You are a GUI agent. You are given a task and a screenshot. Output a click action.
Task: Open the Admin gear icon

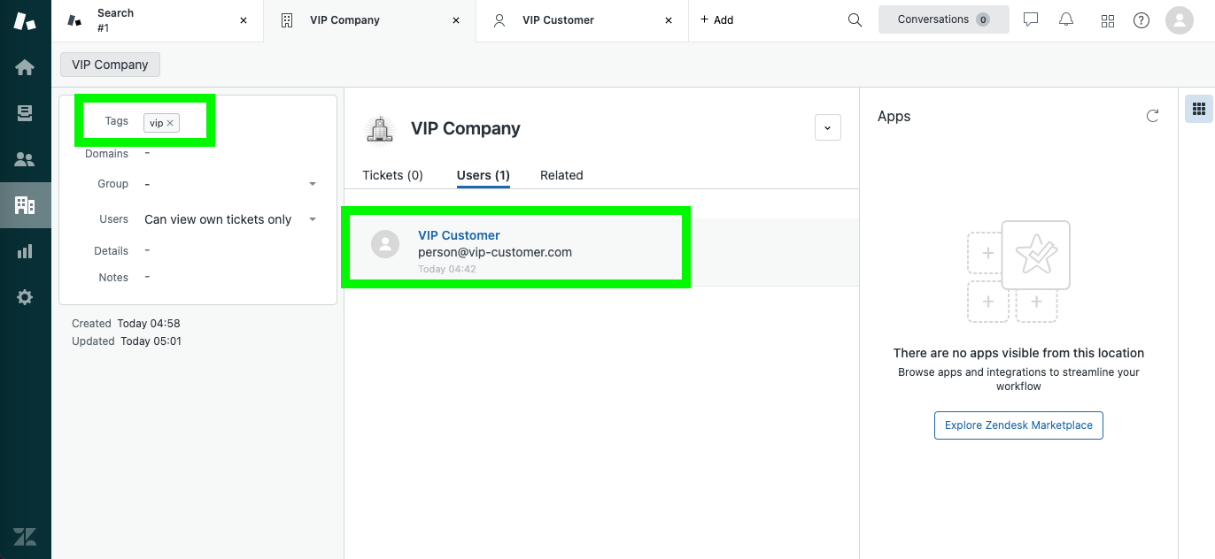[x=25, y=297]
